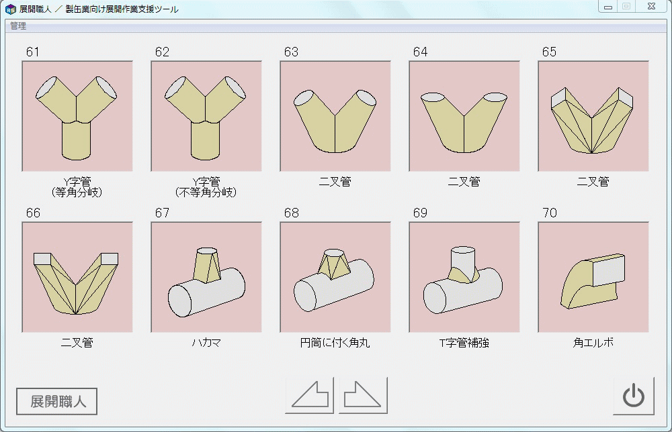Click the number 66 label
Screen dimensions: 672x432
point(33,213)
